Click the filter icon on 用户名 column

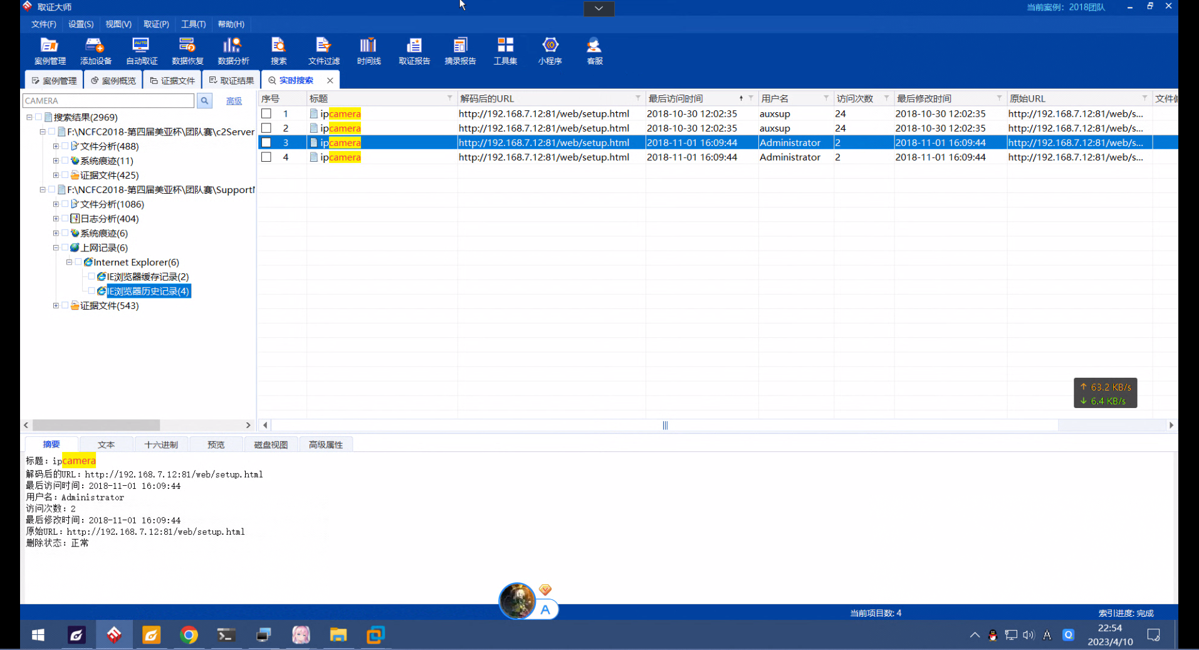click(826, 98)
